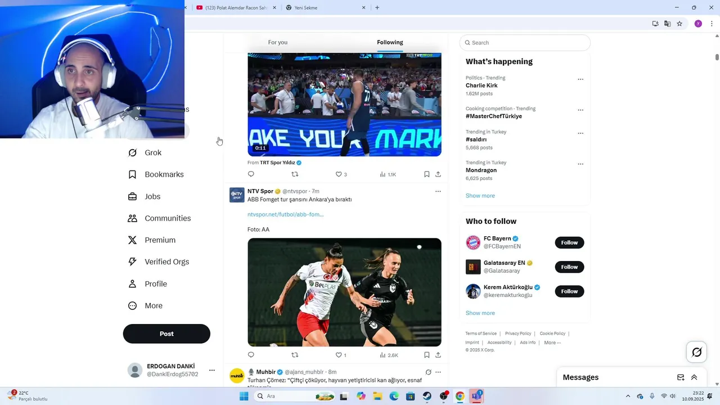Open the Windows Start menu
The image size is (720, 405).
tap(244, 396)
